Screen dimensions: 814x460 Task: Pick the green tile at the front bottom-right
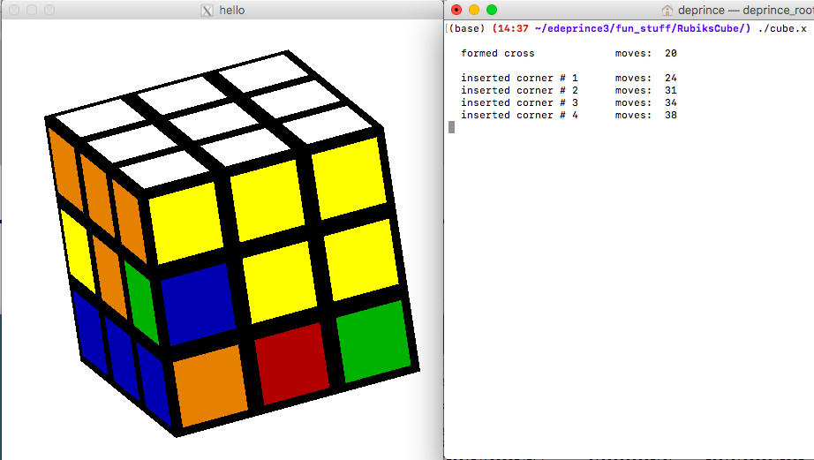(x=374, y=340)
